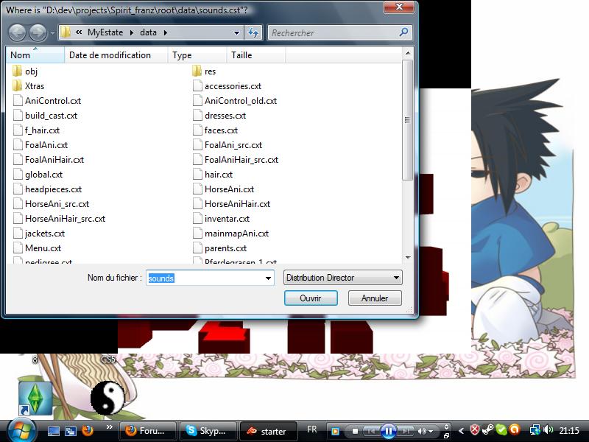Select file f_hair.cxt
This screenshot has width=589, height=442.
click(36, 130)
